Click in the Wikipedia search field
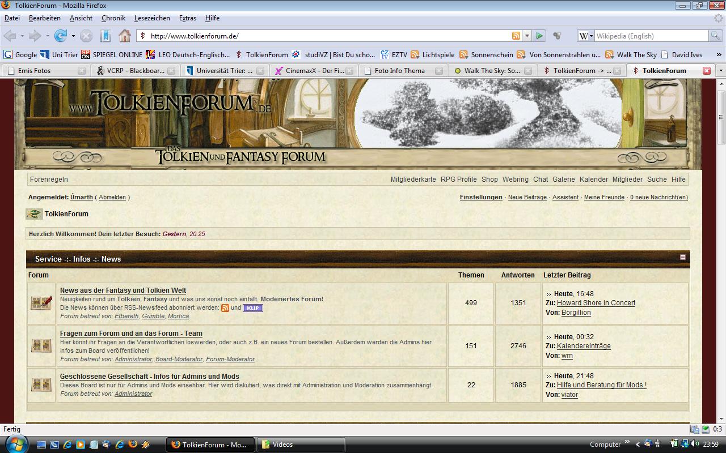726x453 pixels. tap(651, 36)
